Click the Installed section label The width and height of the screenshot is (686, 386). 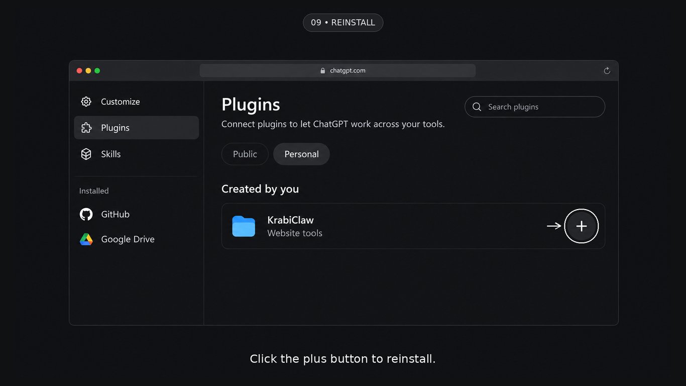94,191
